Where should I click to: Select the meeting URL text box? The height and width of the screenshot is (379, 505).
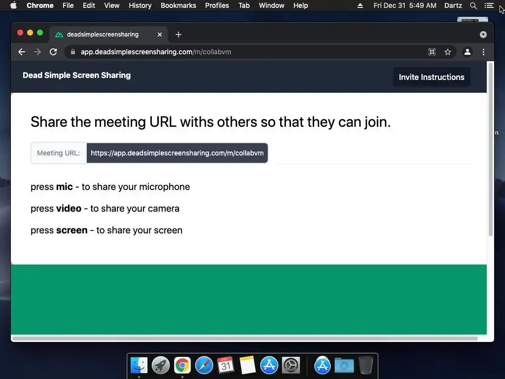coord(177,153)
